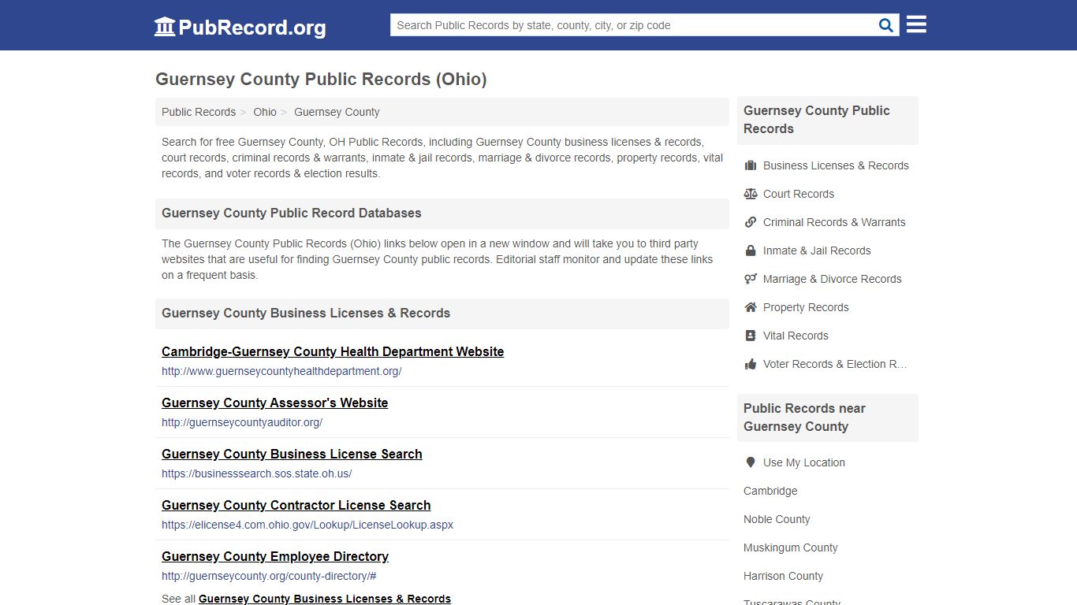Open Inmate & Jail Records in sidebar
The image size is (1077, 605).
point(817,251)
